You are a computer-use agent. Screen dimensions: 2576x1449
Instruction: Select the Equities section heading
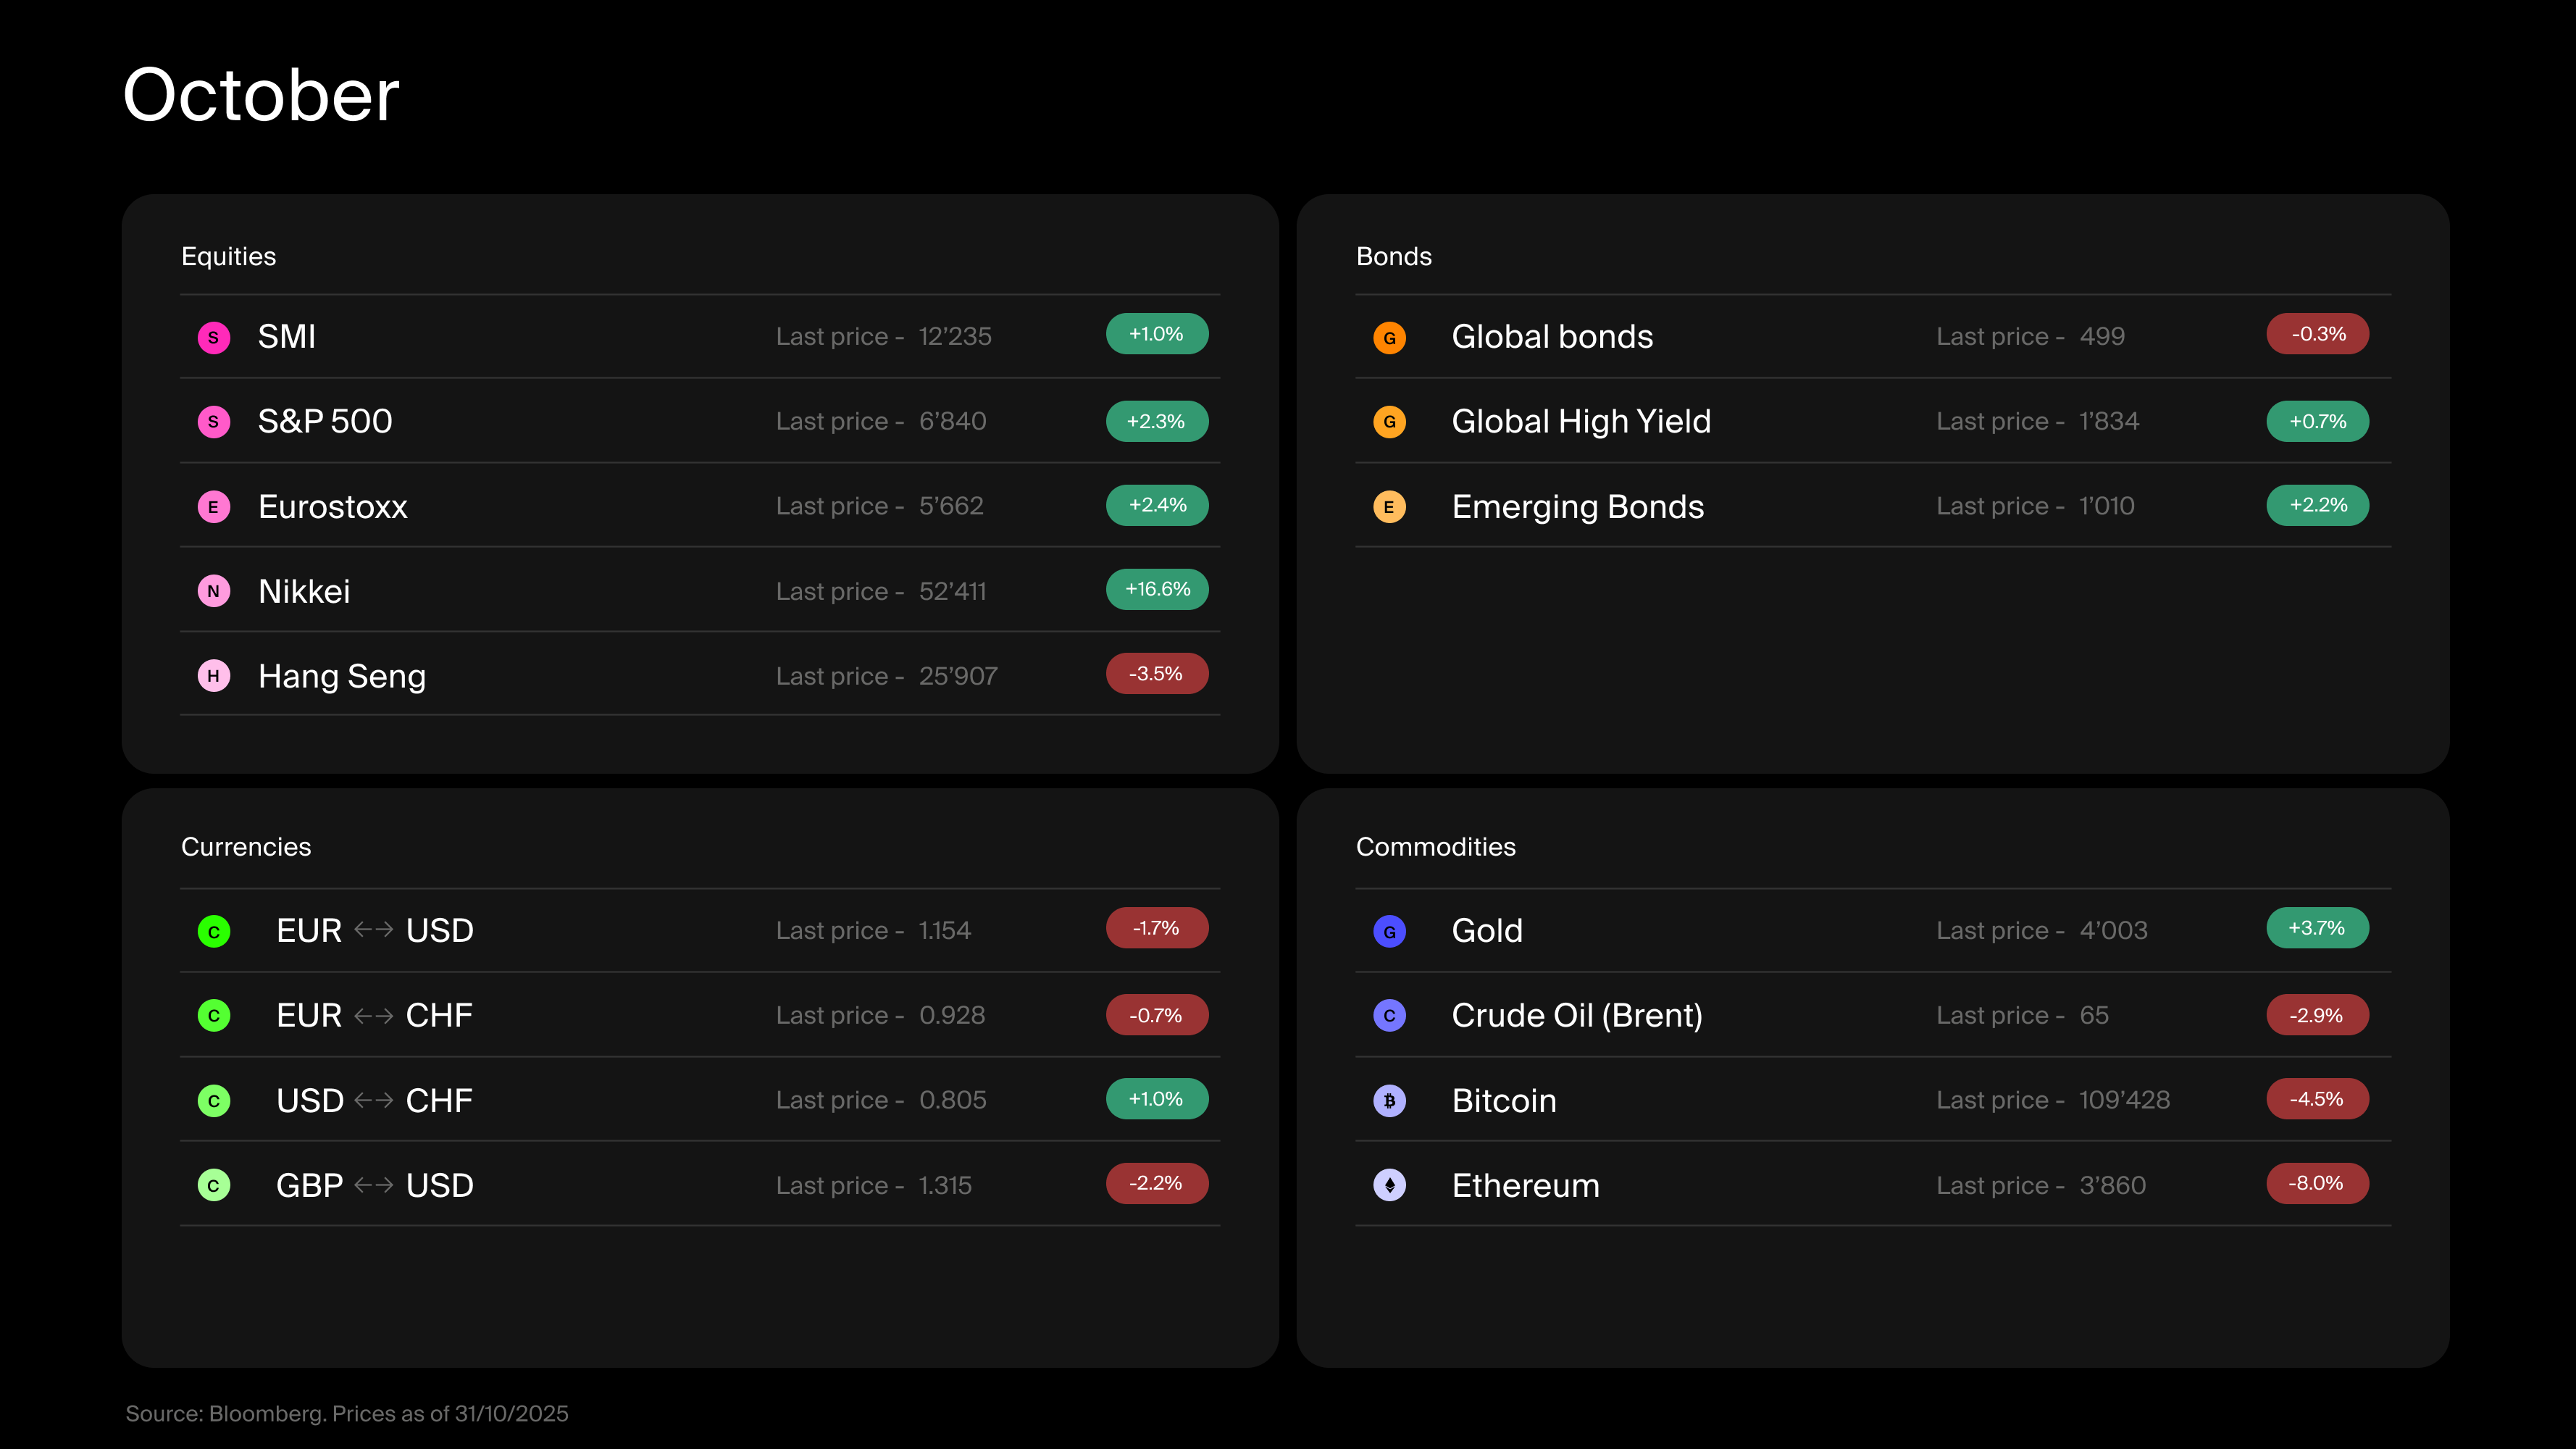(228, 257)
